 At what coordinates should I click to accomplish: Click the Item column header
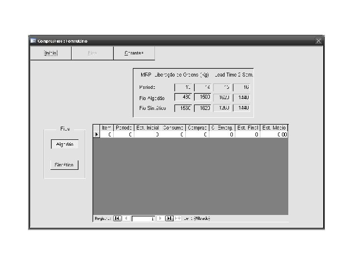coord(106,128)
